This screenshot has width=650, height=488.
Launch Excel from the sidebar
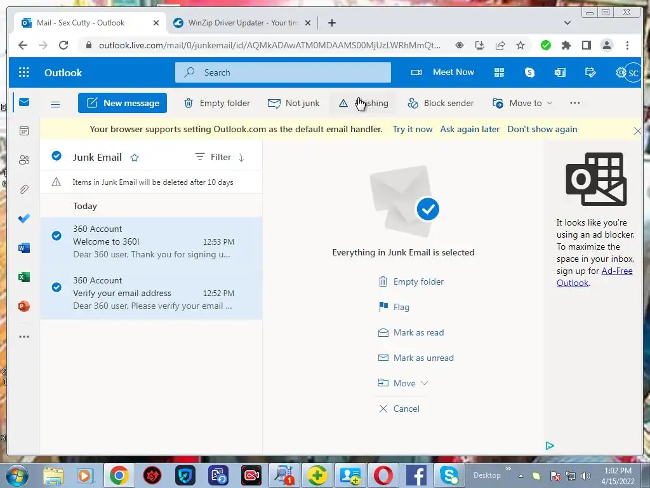pyautogui.click(x=24, y=277)
